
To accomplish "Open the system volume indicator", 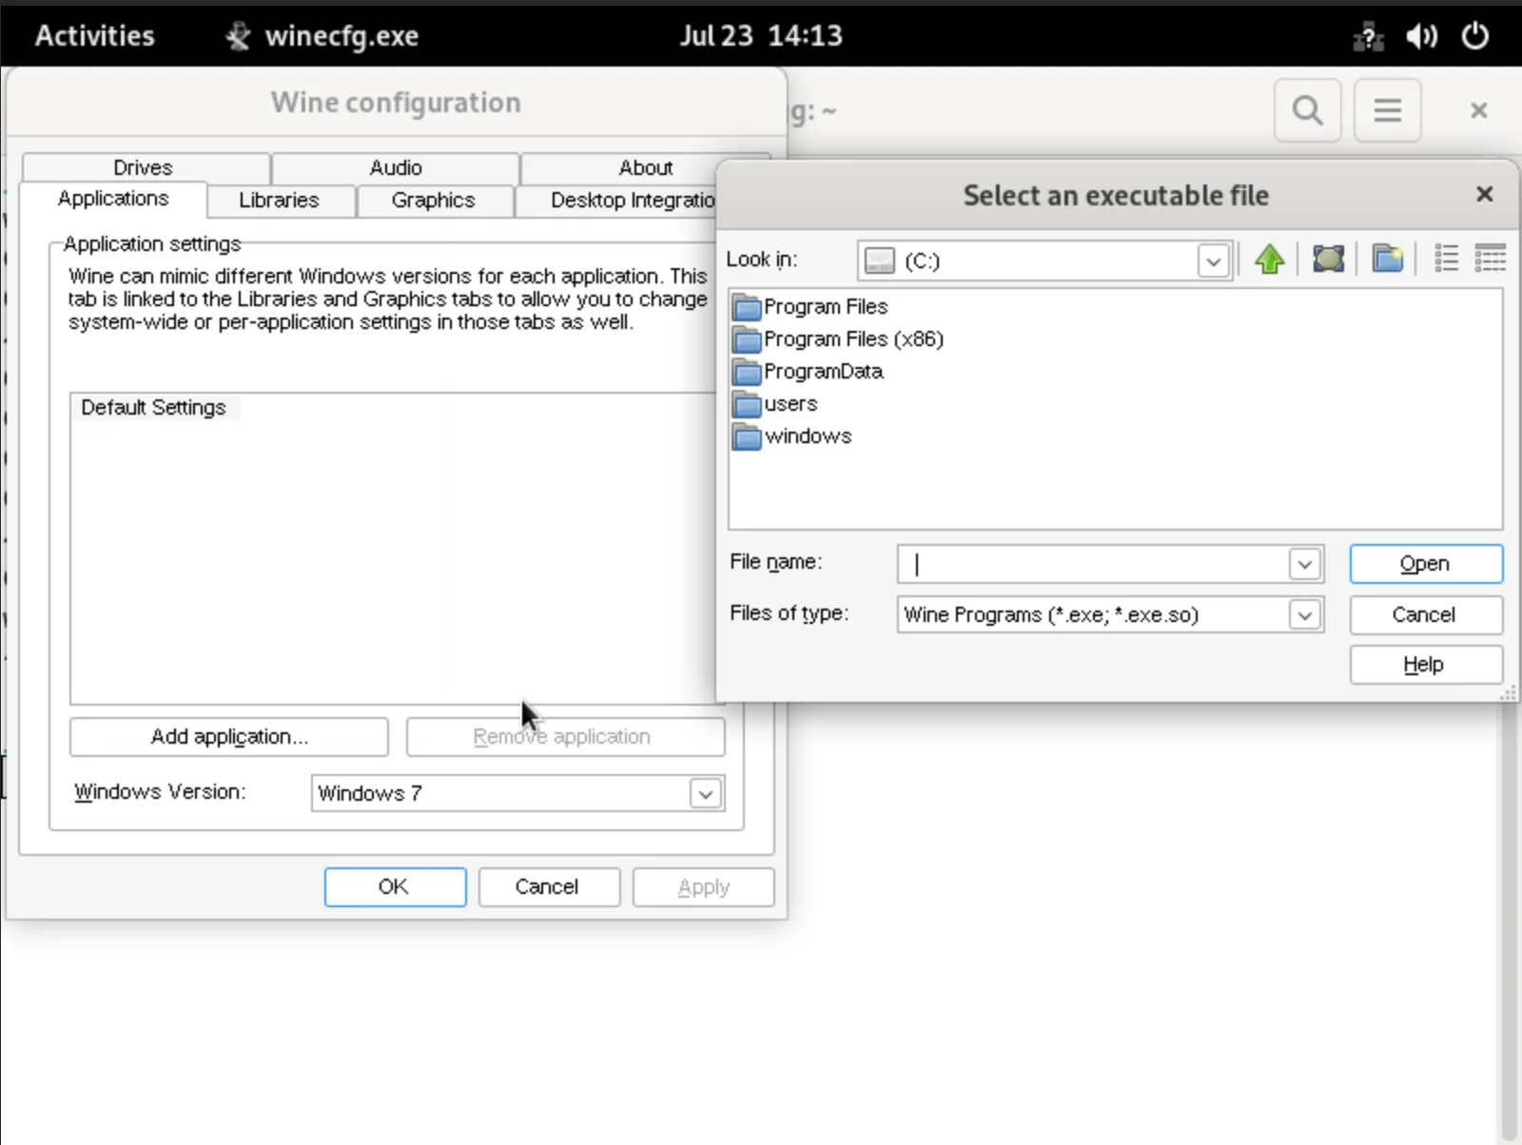I will [x=1421, y=36].
